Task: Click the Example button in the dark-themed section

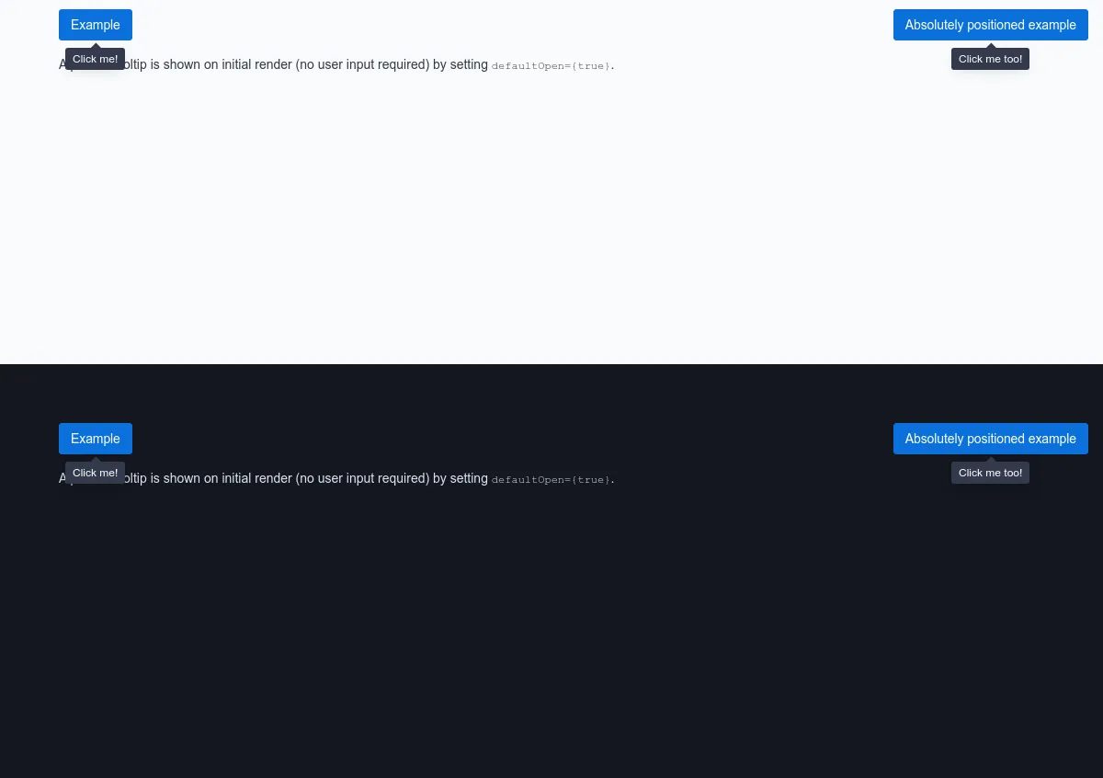Action: point(96,439)
